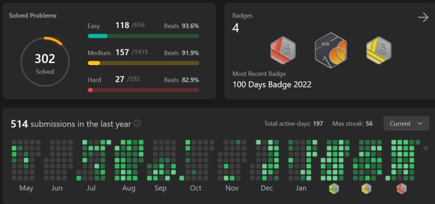
Task: Select the yellow 3-year hexagon badge
Action: pos(378,50)
